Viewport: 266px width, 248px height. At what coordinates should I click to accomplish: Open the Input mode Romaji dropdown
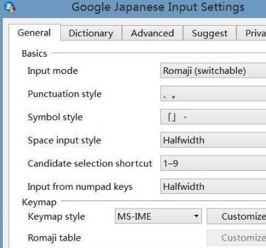213,71
